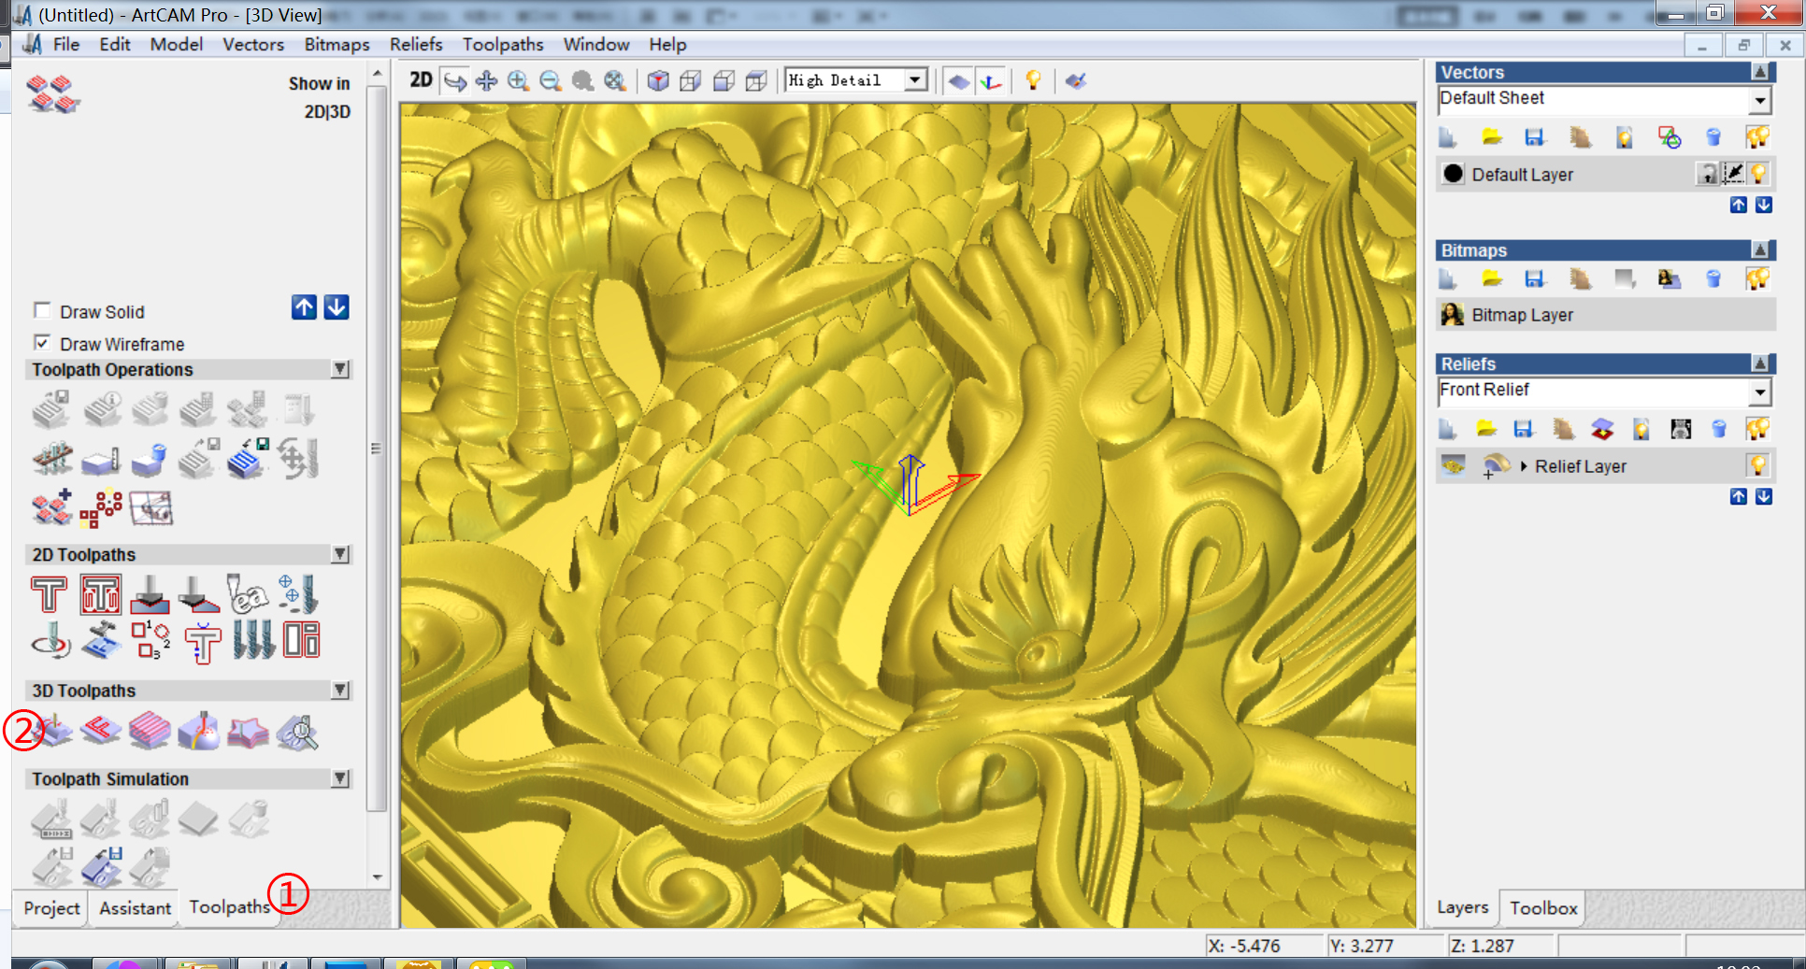Screen dimensions: 1806x969
Task: Click the Load Simulation icon
Action: [101, 866]
